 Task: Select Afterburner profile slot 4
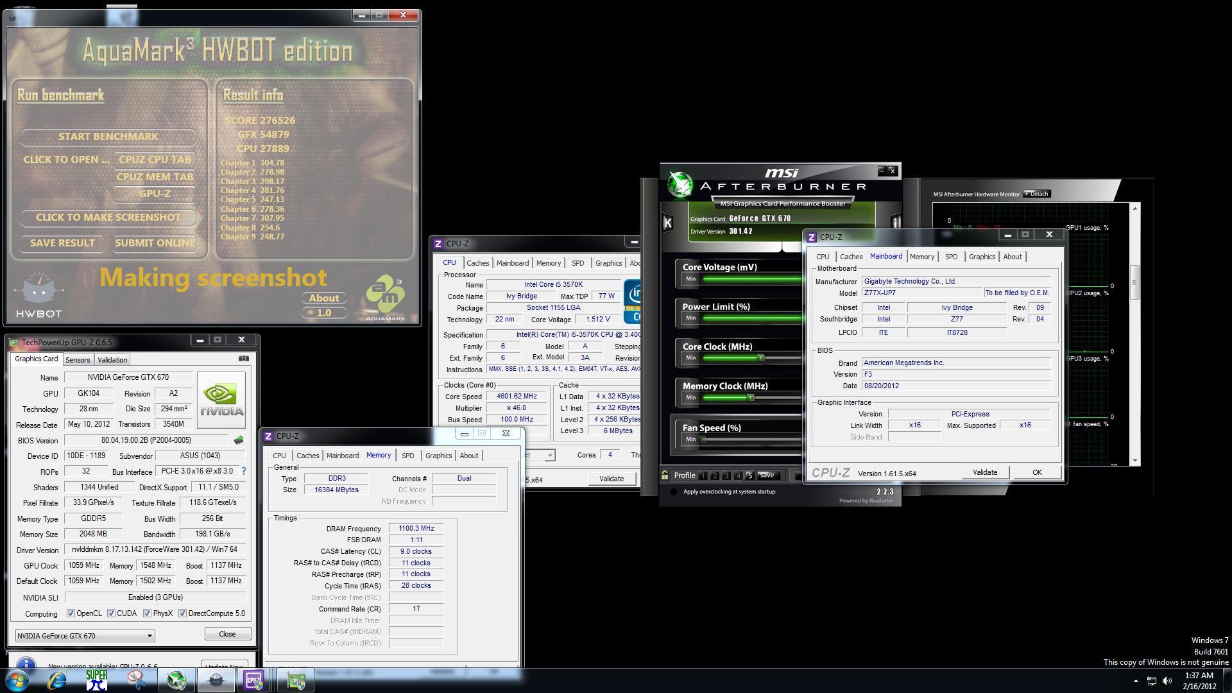click(738, 475)
